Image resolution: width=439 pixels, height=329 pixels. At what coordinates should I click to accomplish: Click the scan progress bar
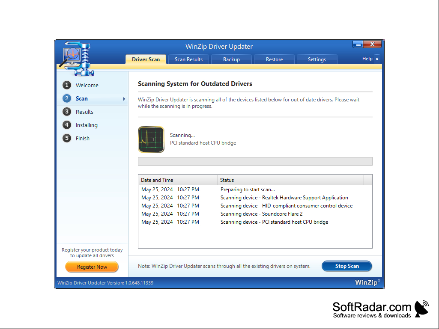[255, 161]
